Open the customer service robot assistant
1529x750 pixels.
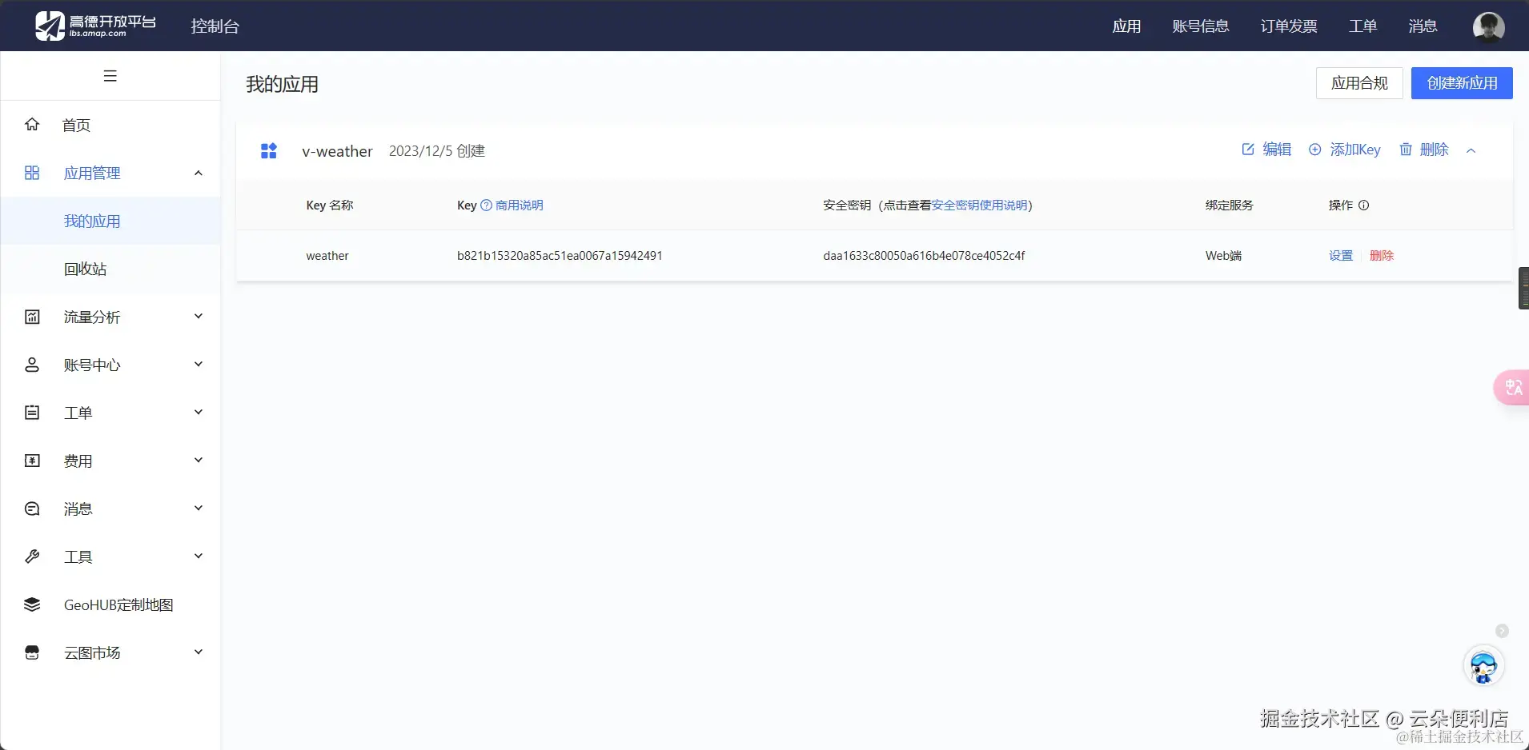pos(1483,666)
